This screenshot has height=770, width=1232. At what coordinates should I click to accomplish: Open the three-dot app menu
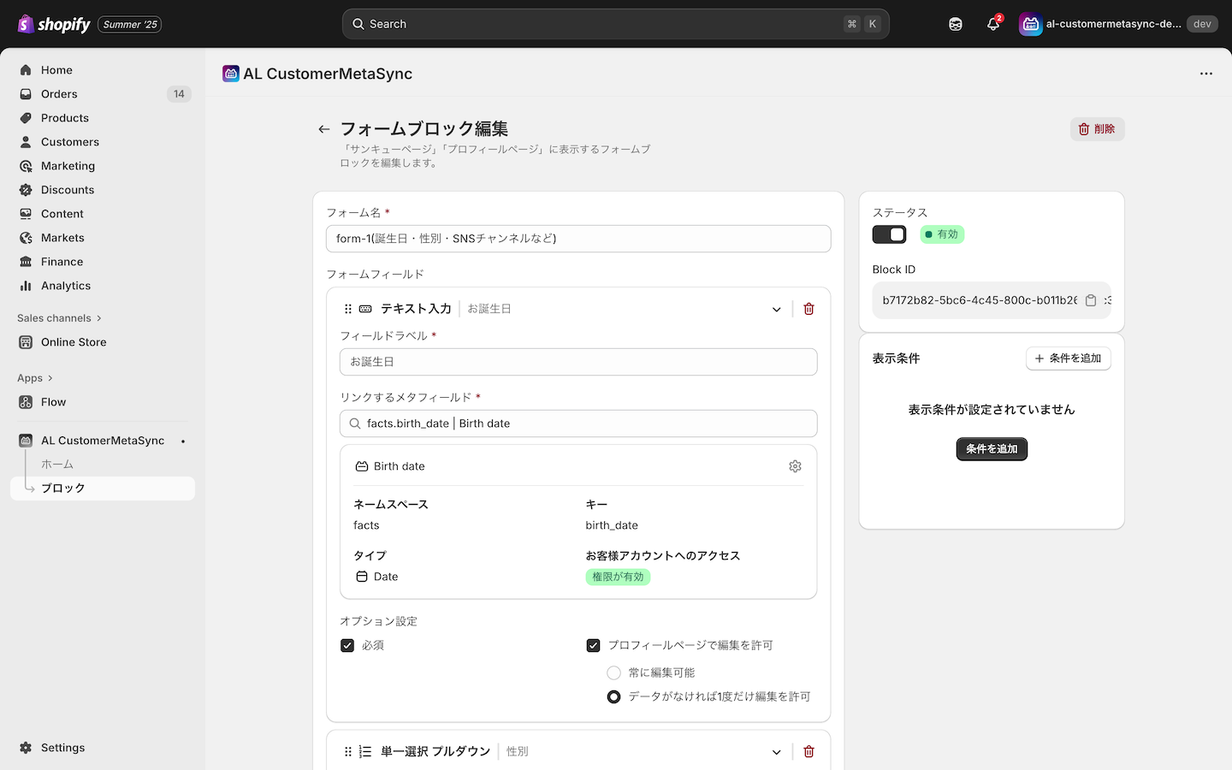(x=1205, y=74)
